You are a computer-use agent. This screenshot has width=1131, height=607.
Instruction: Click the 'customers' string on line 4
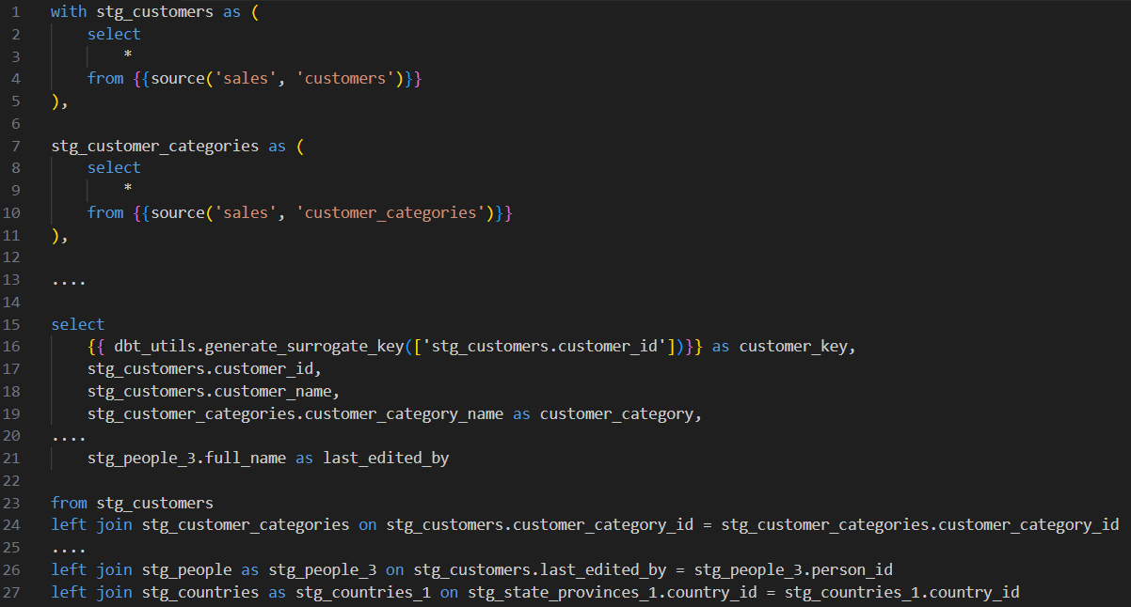tap(347, 79)
